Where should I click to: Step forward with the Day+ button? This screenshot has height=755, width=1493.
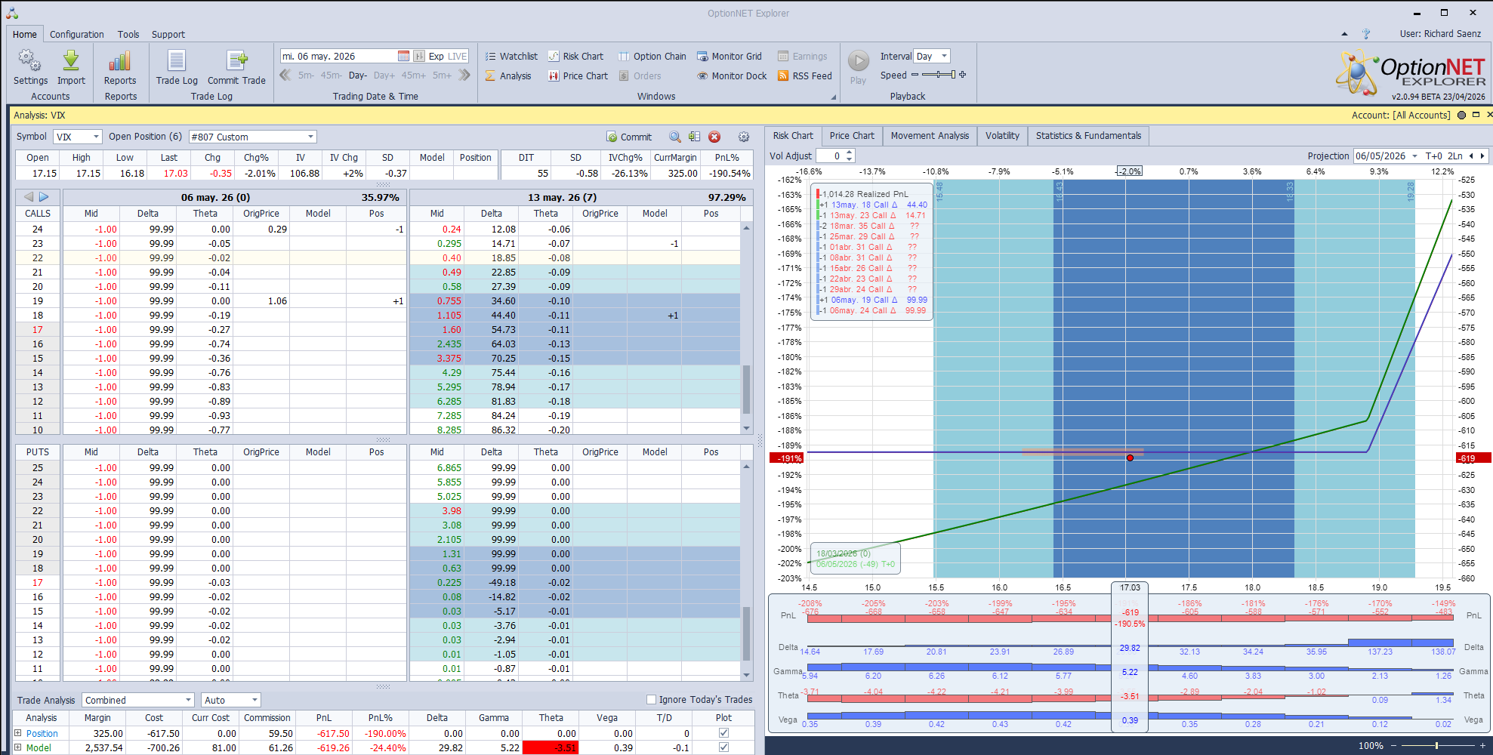click(384, 75)
